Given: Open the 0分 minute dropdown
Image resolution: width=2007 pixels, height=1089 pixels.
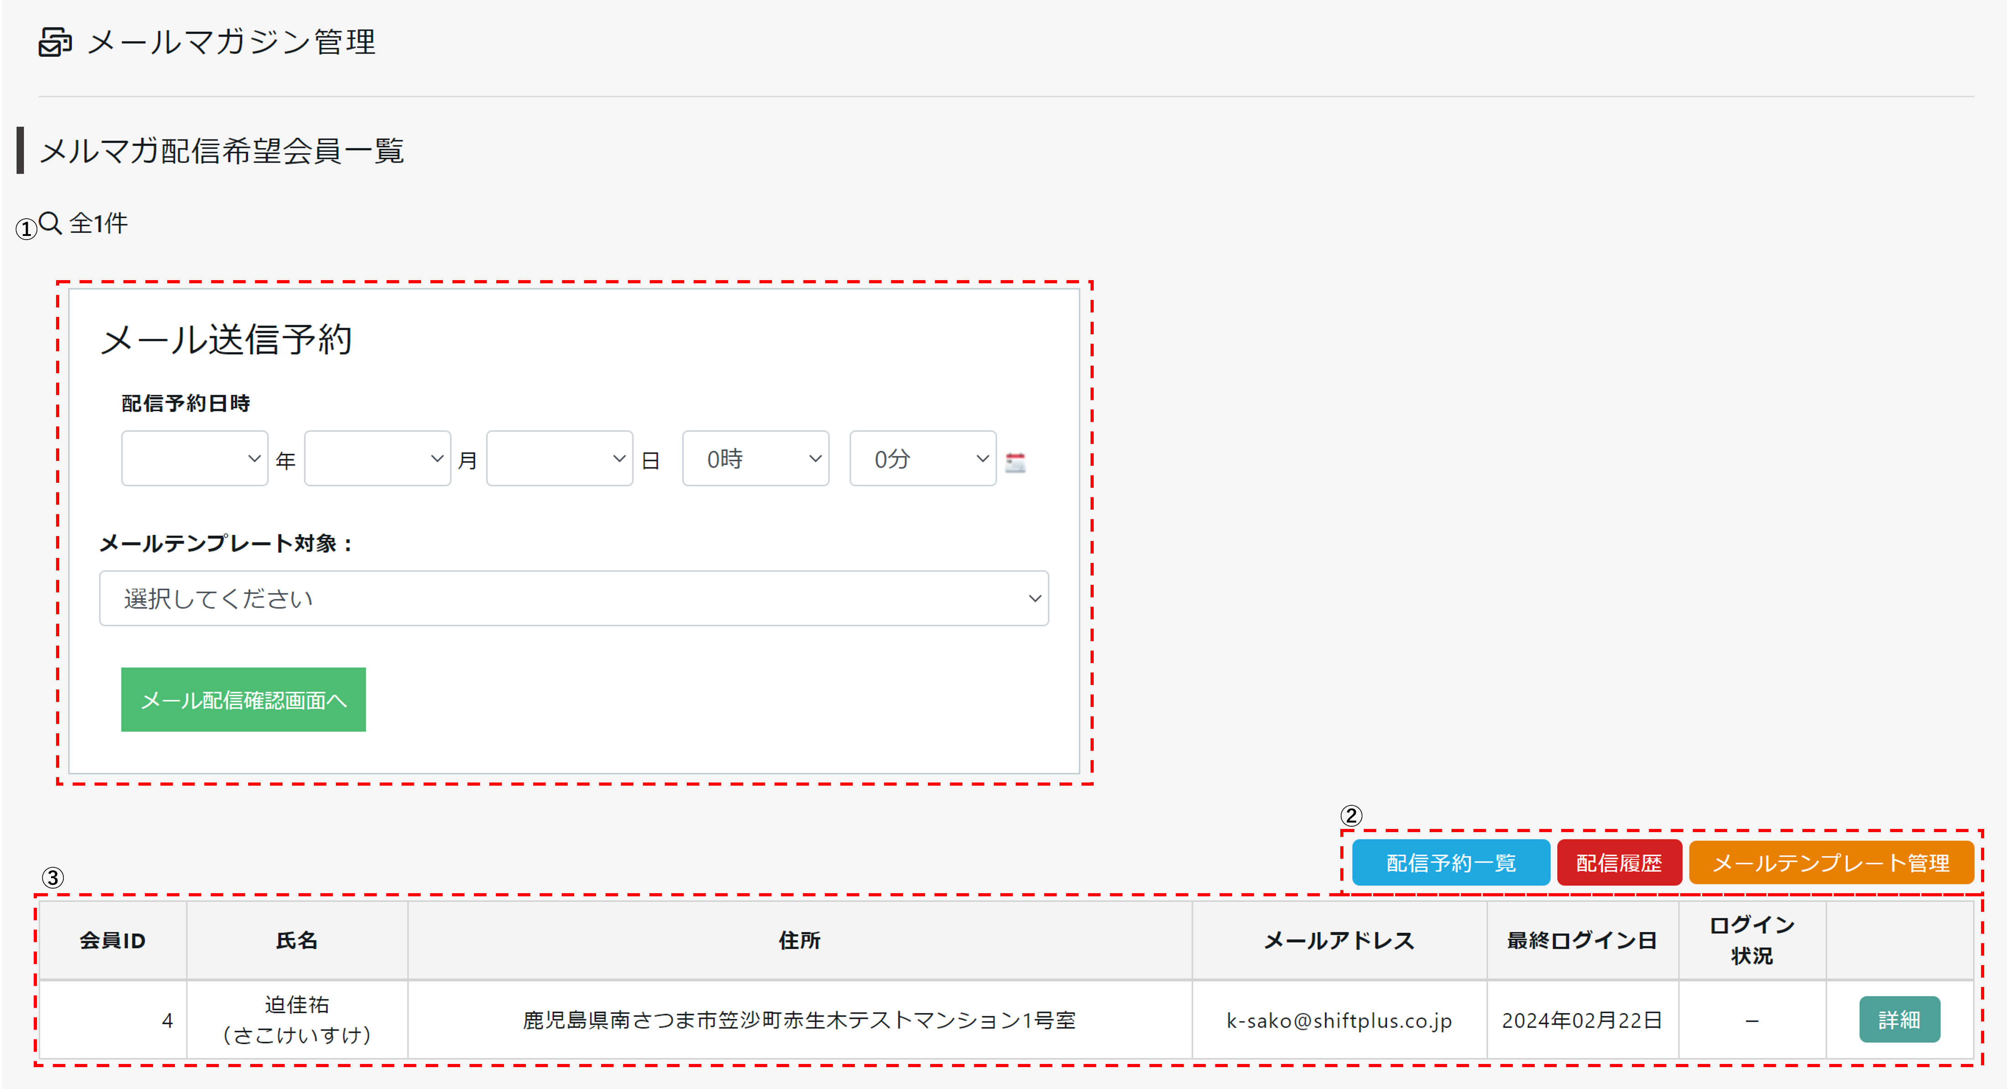Looking at the screenshot, I should click(922, 459).
